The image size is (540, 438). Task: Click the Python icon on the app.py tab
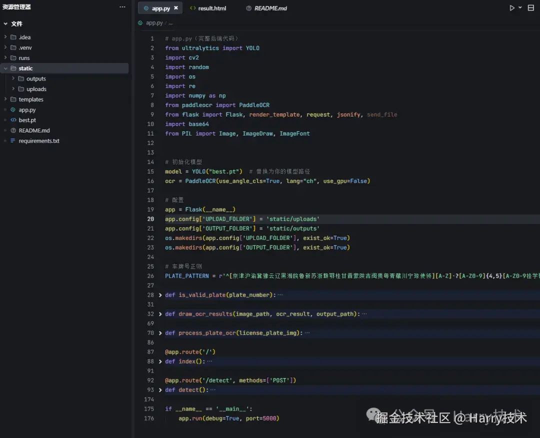[146, 8]
